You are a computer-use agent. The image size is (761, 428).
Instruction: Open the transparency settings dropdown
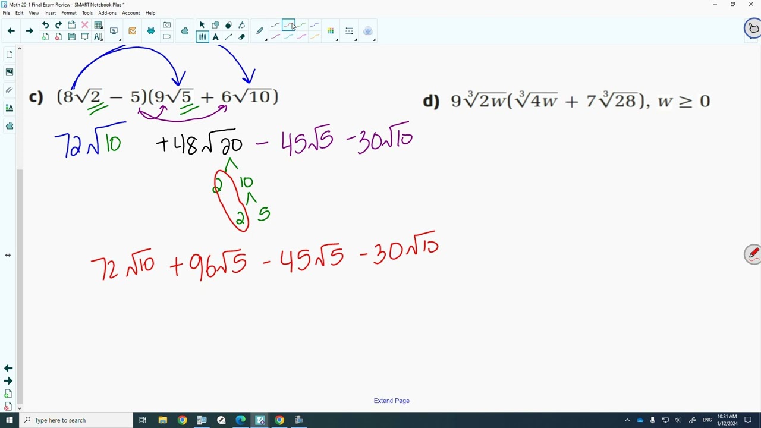click(x=368, y=31)
